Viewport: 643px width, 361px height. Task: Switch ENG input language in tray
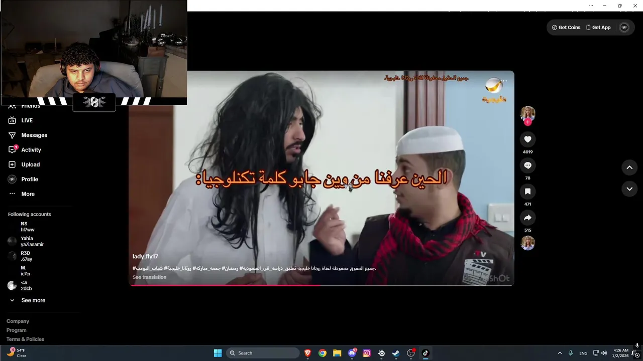tap(583, 353)
